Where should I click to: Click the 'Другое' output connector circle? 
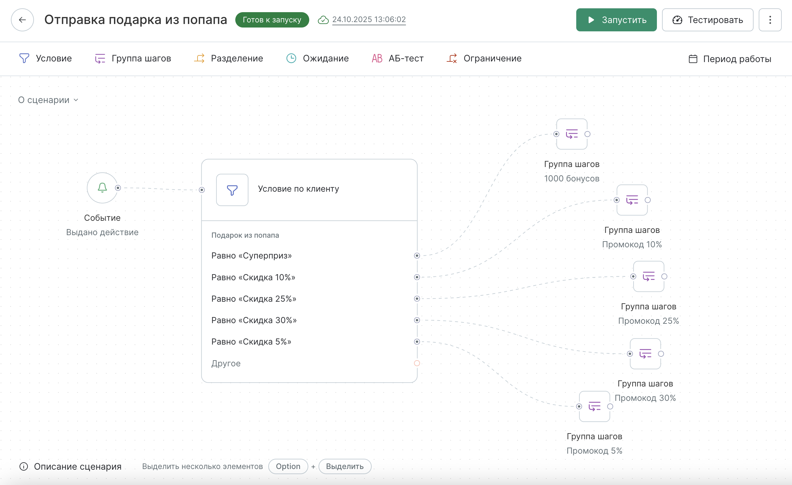pyautogui.click(x=417, y=363)
